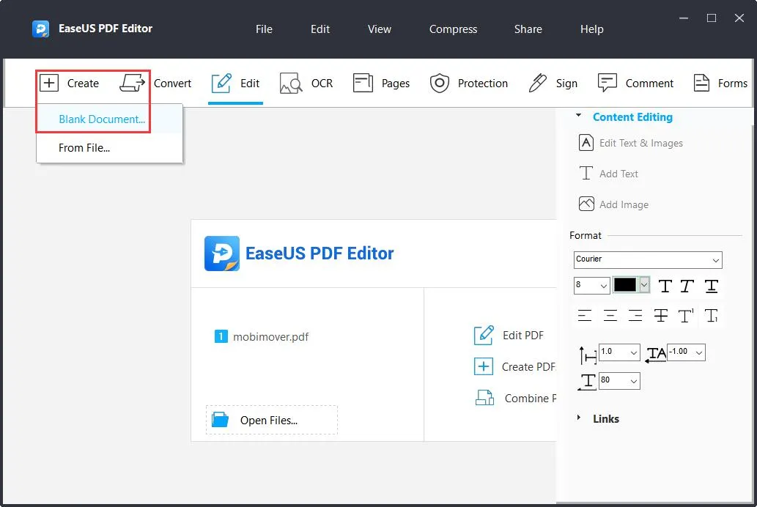Select the Add Text tool
This screenshot has width=757, height=507.
618,174
